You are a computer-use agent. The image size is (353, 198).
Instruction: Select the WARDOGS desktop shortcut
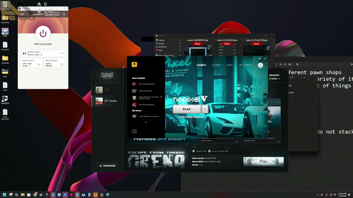(5, 100)
